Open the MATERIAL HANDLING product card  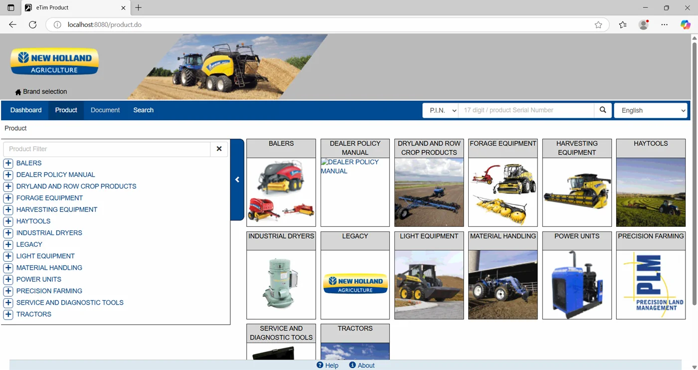coord(503,275)
